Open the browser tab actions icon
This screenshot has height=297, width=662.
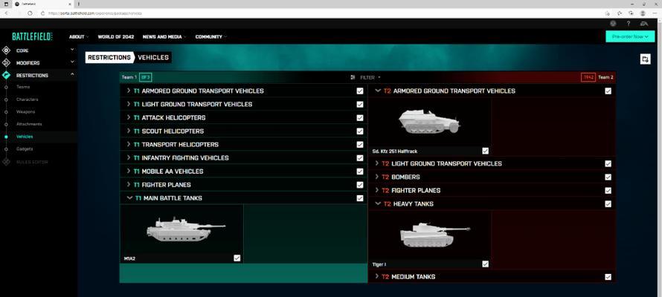click(6, 4)
